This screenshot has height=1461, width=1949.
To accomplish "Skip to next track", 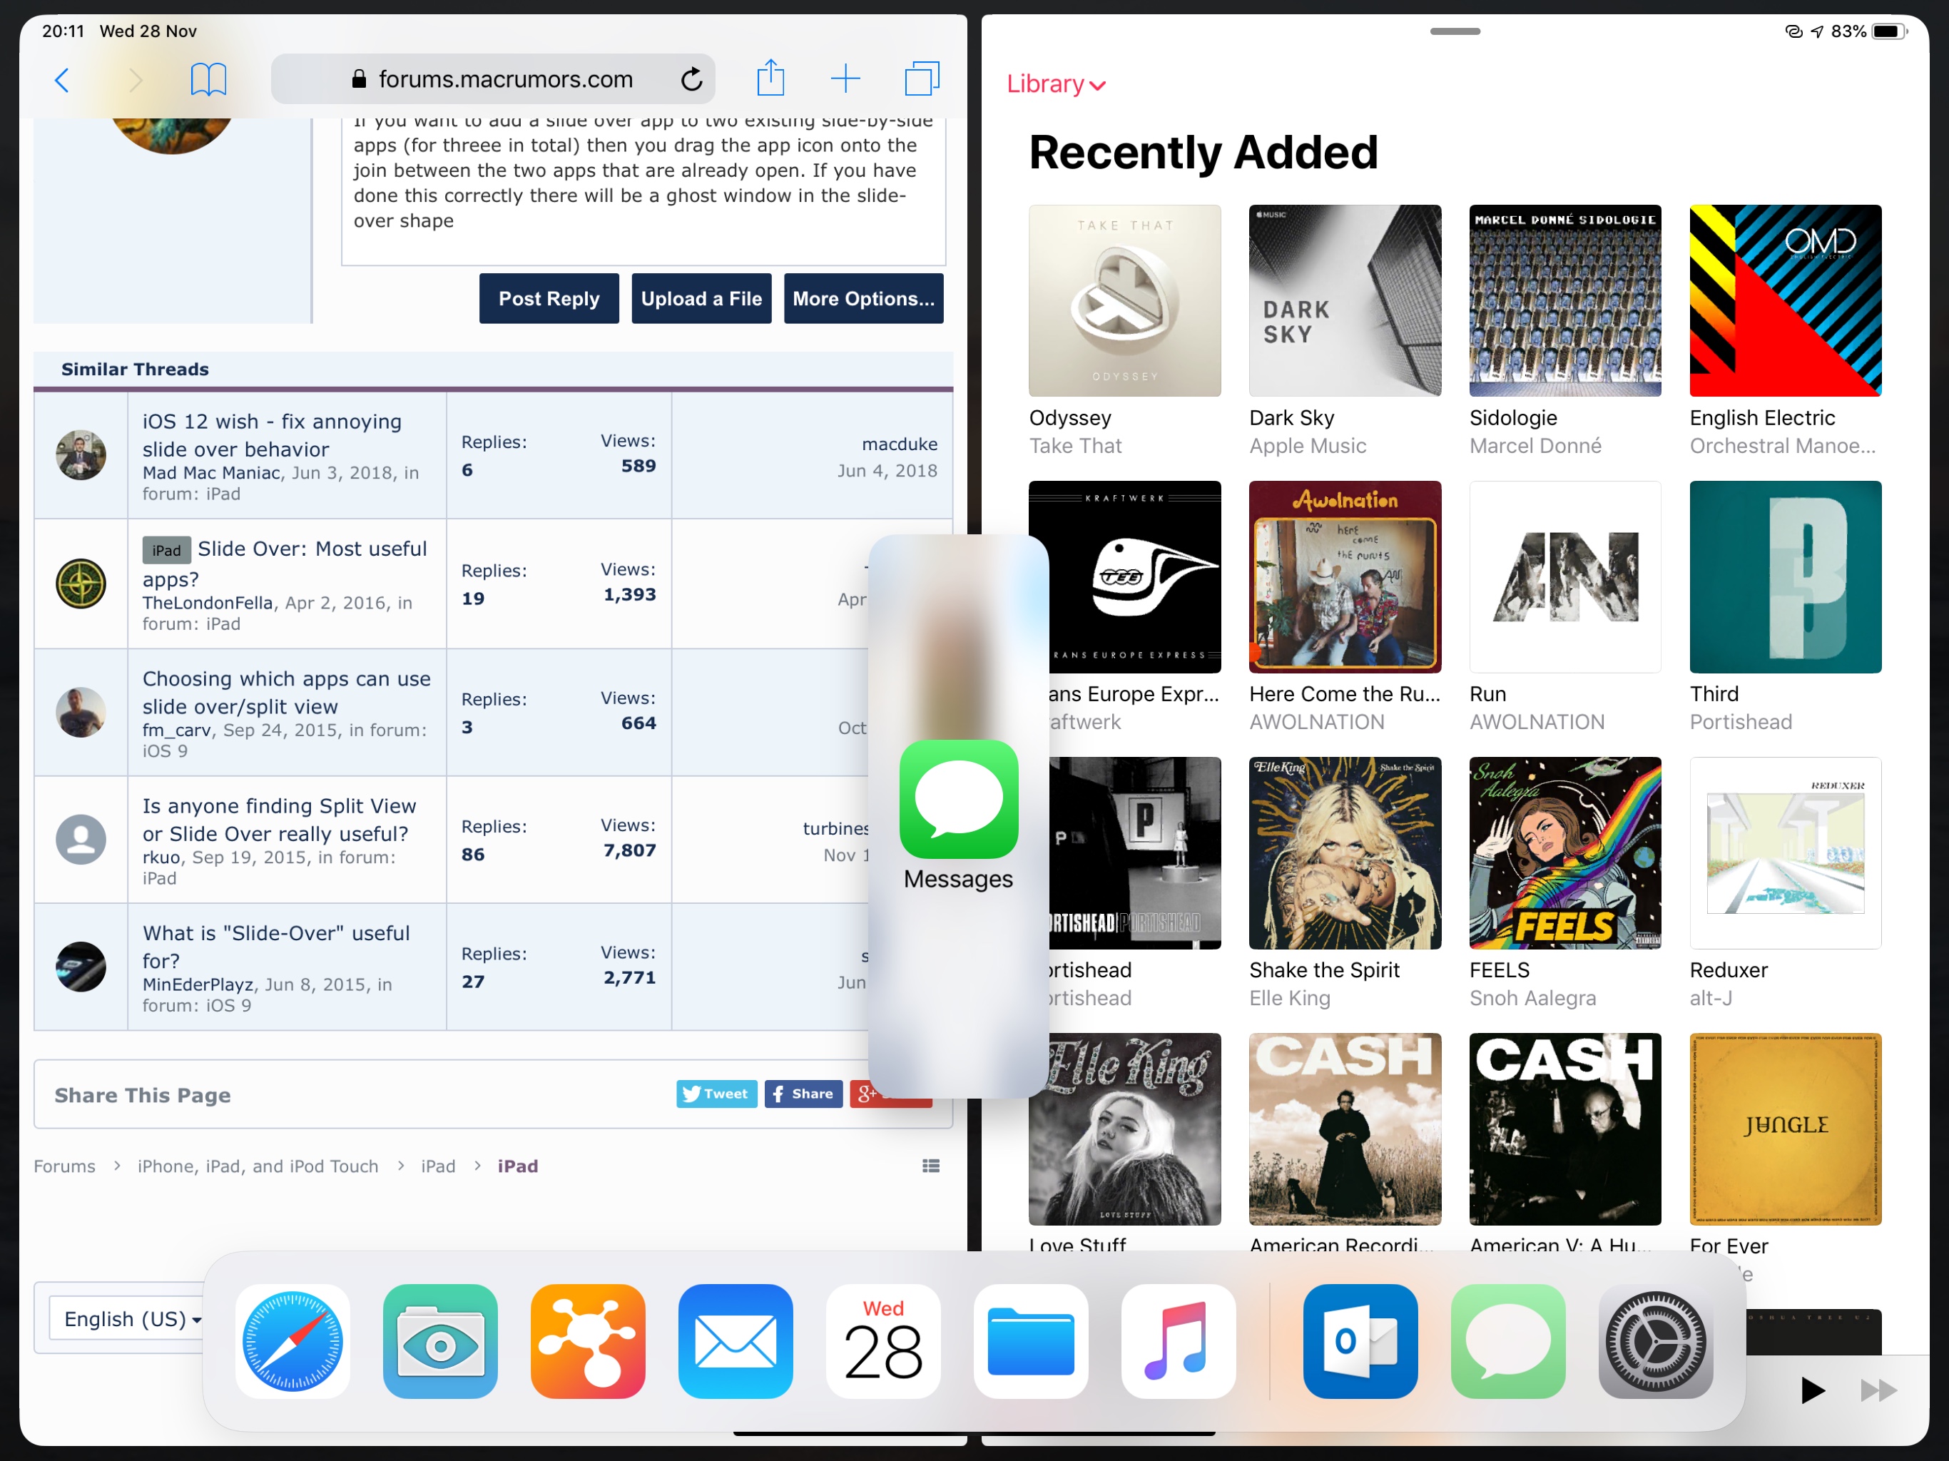I will (1878, 1390).
